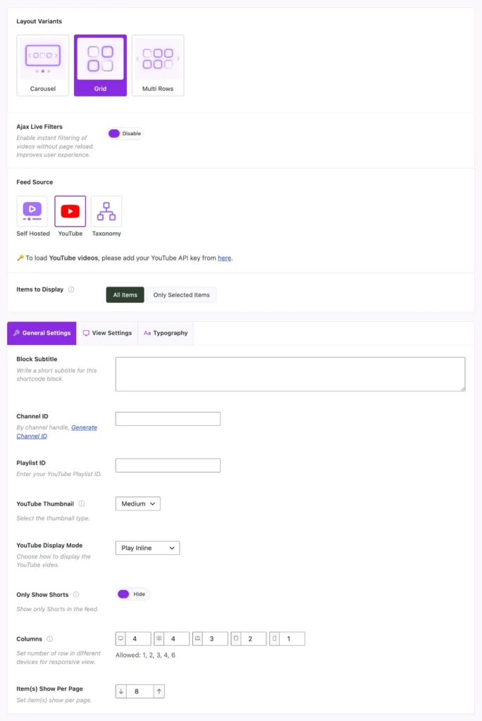Click info icon beside Only Show Shorts
Image resolution: width=482 pixels, height=721 pixels.
pyautogui.click(x=76, y=594)
